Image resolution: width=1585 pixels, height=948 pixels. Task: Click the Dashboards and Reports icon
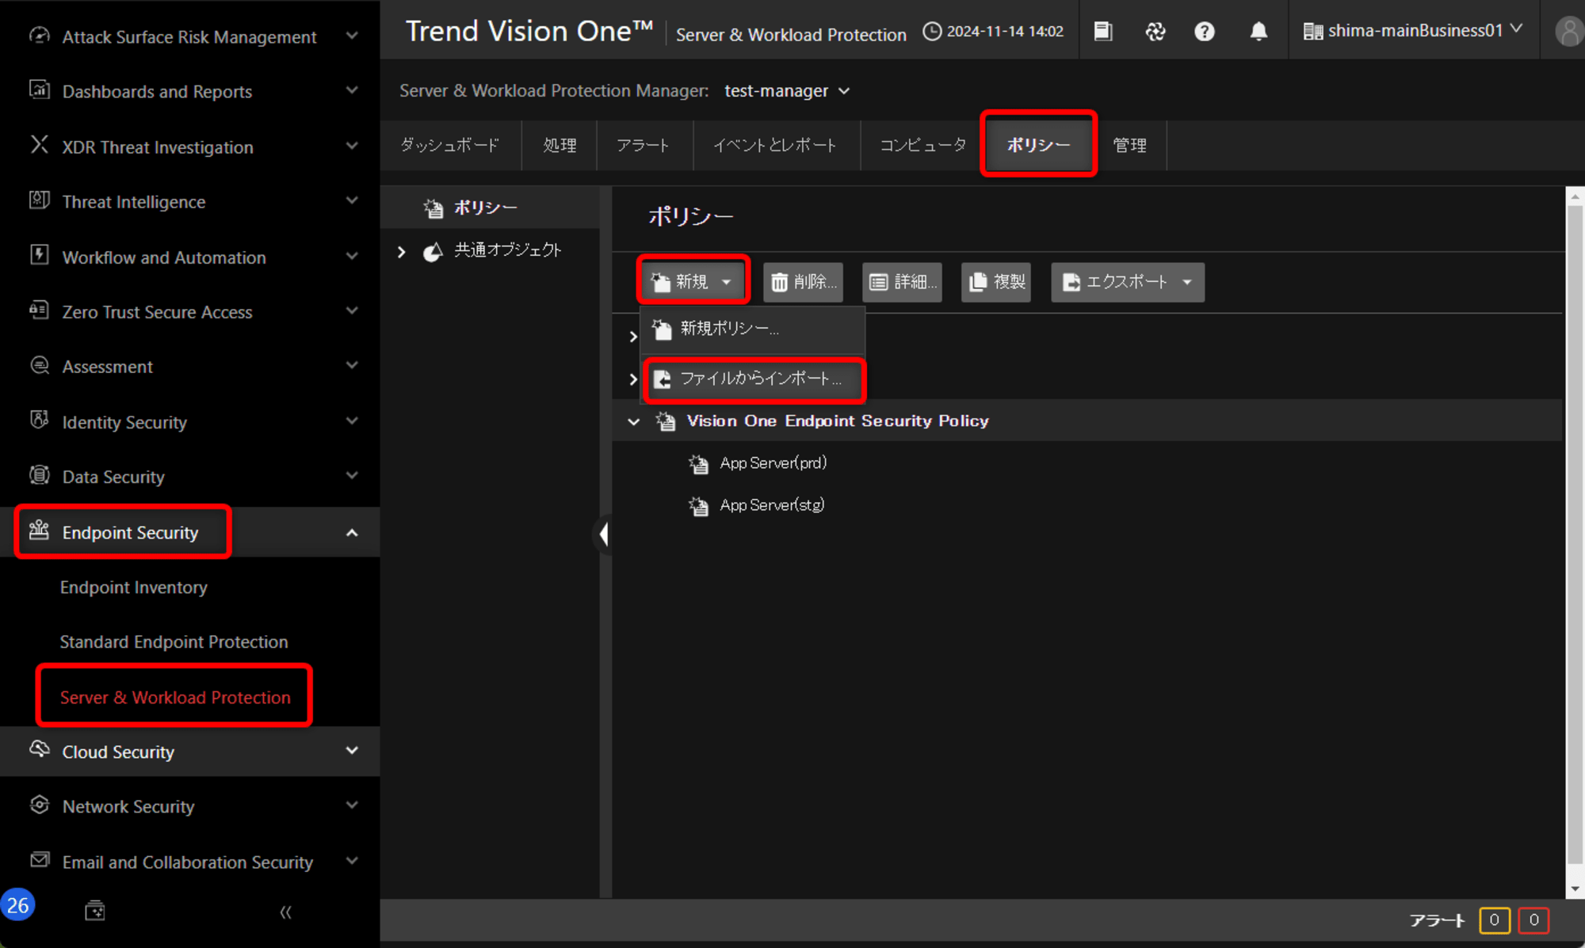click(x=39, y=89)
